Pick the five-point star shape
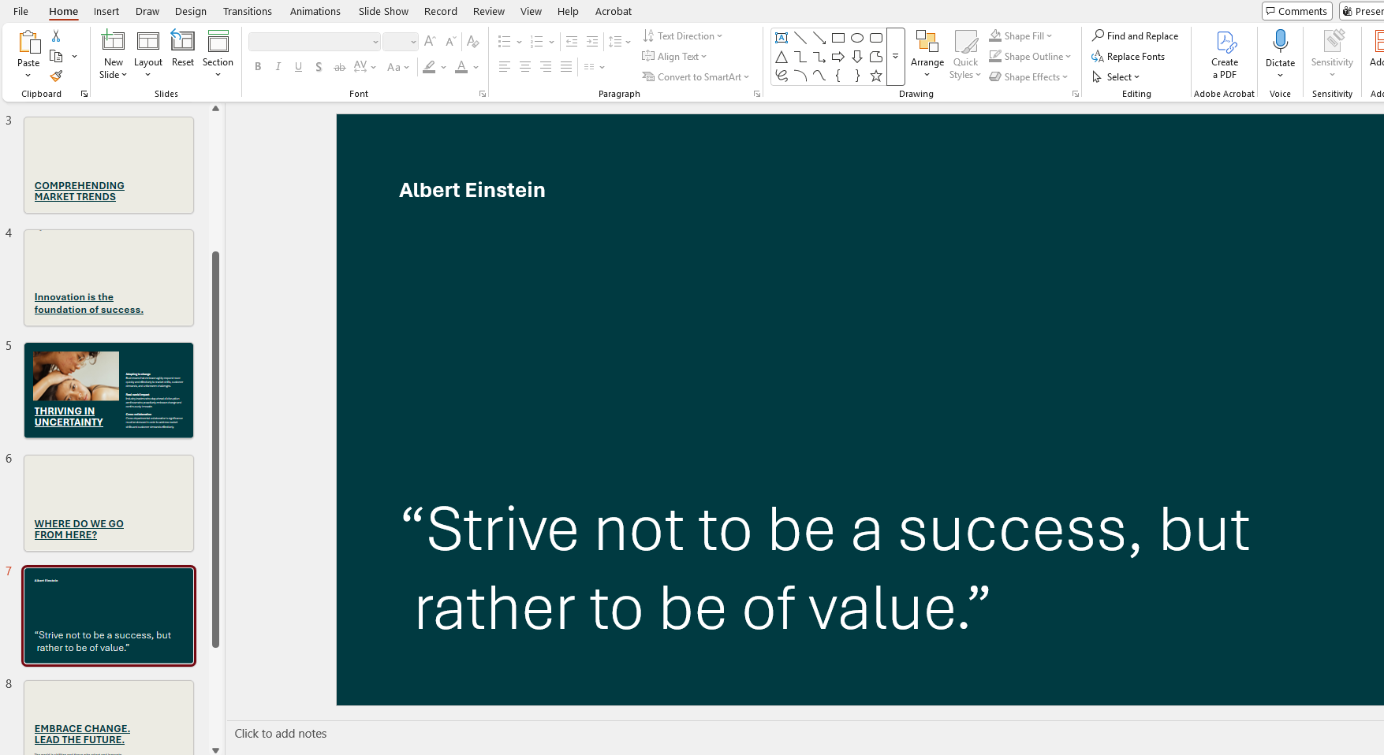1384x755 pixels. pyautogui.click(x=876, y=76)
